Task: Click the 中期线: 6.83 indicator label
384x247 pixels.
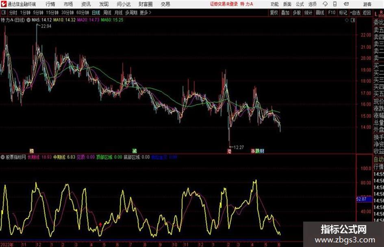Action: point(65,157)
